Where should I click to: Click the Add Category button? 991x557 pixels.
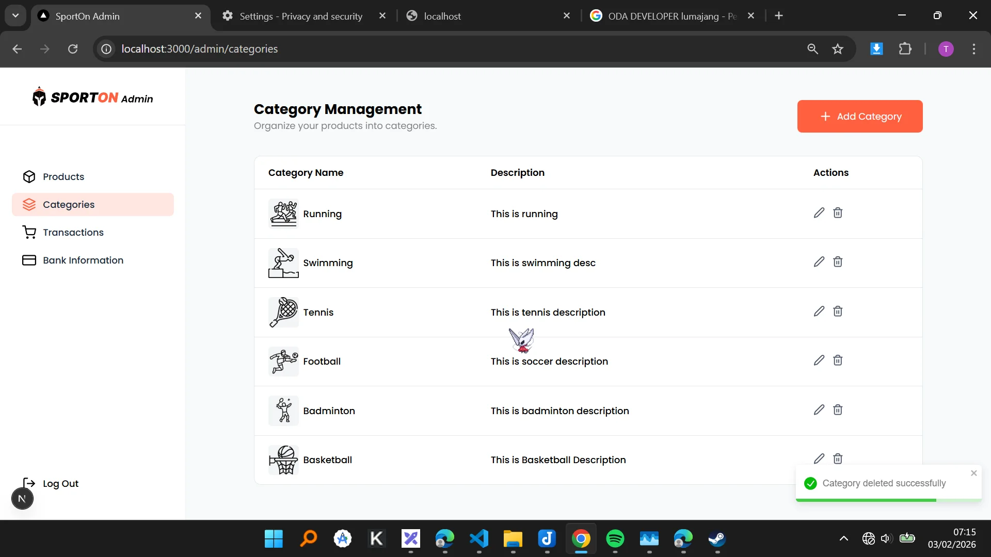coord(860,117)
